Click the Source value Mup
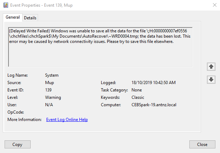 49,83
